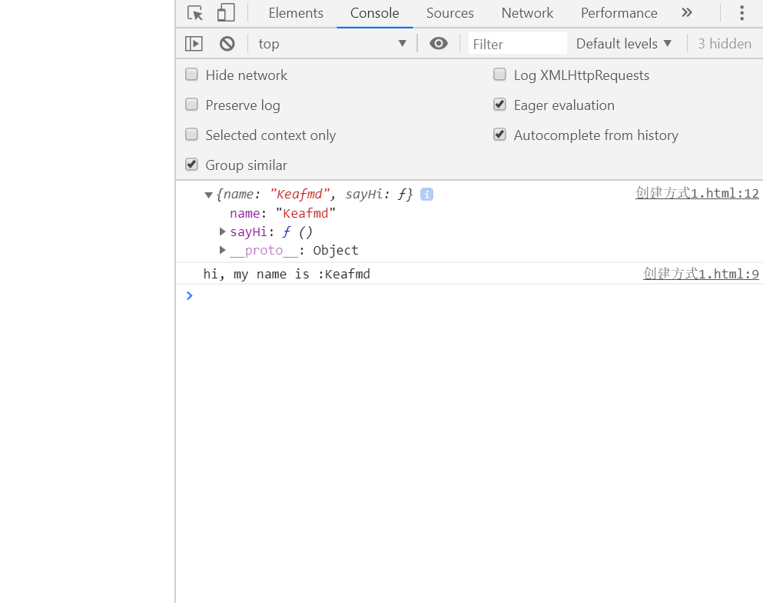
Task: Expand the sayHi function entry
Action: 222,232
